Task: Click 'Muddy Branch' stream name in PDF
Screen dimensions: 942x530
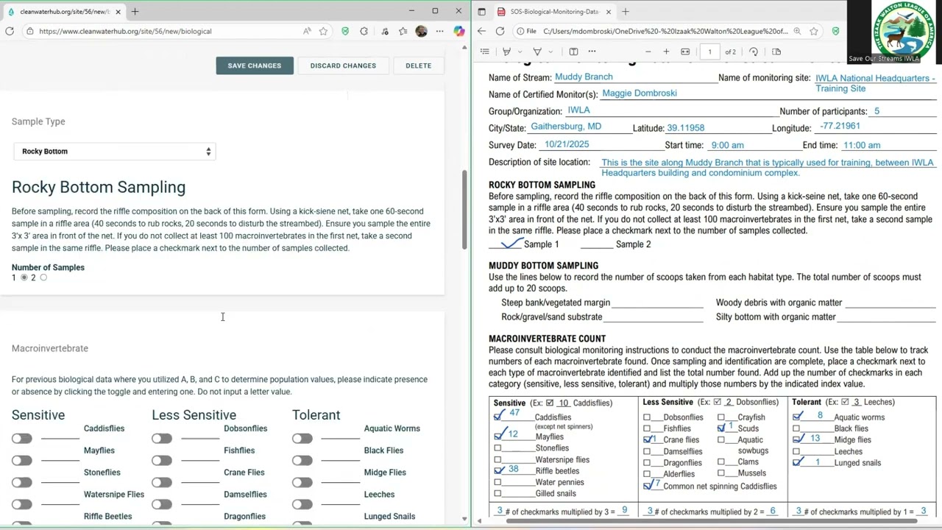Action: point(584,77)
